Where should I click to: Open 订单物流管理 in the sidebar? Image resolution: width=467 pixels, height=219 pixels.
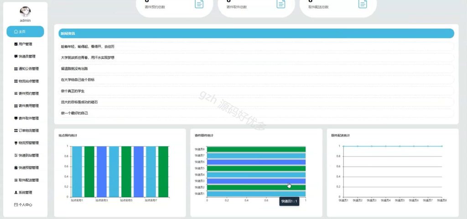tap(26, 131)
